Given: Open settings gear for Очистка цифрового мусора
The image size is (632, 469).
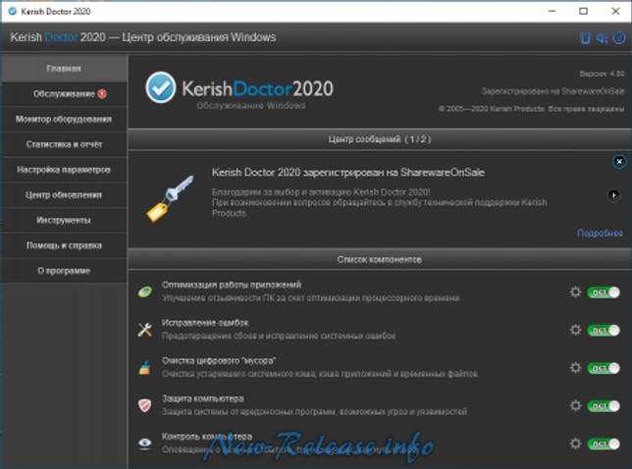Looking at the screenshot, I should pyautogui.click(x=575, y=368).
